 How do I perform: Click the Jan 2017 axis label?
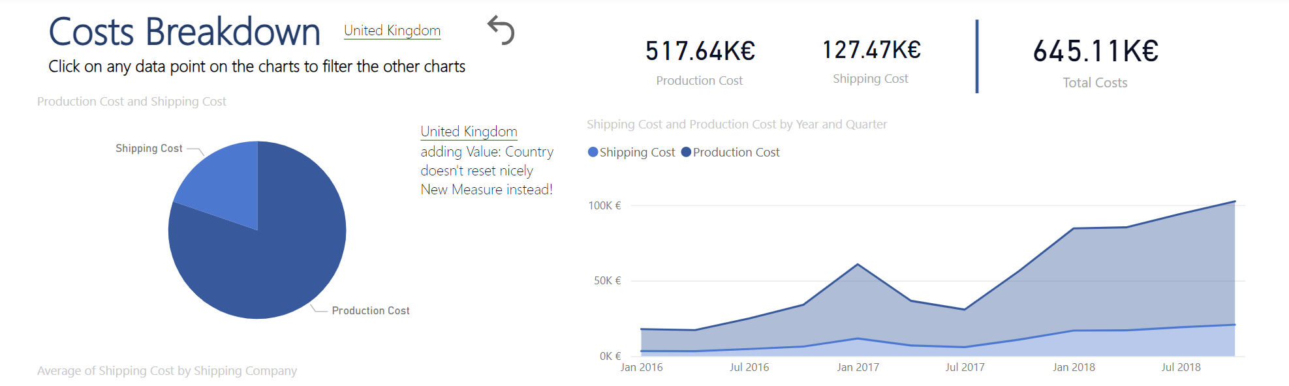tap(858, 367)
